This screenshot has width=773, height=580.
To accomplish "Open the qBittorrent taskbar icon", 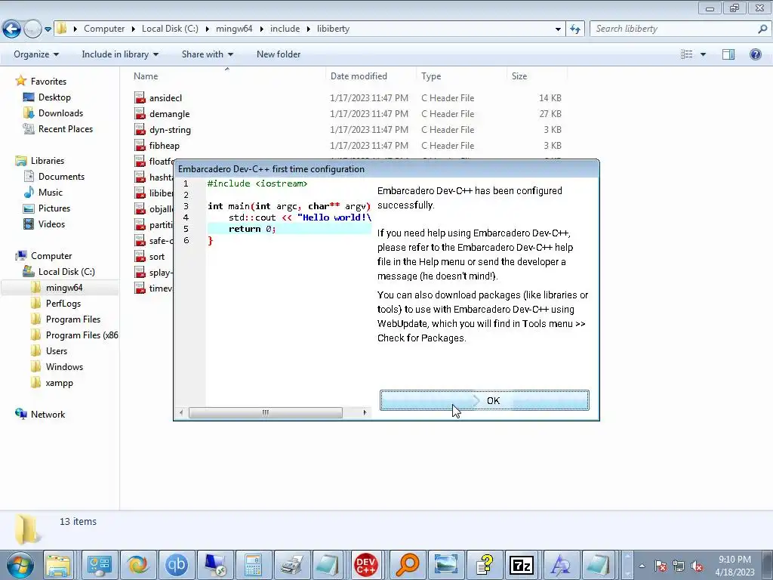I will [177, 565].
